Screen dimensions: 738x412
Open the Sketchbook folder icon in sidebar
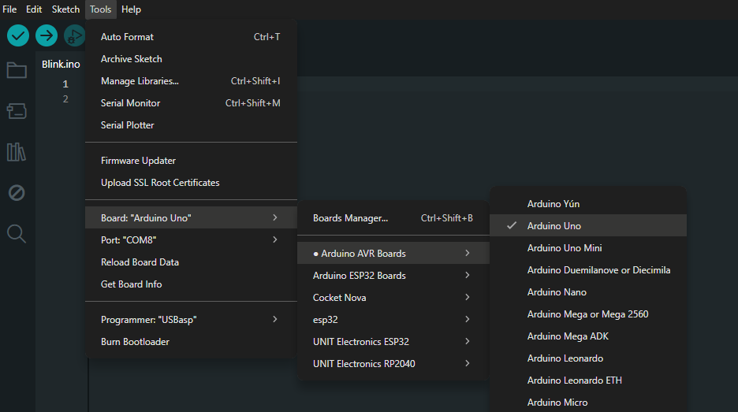click(17, 70)
